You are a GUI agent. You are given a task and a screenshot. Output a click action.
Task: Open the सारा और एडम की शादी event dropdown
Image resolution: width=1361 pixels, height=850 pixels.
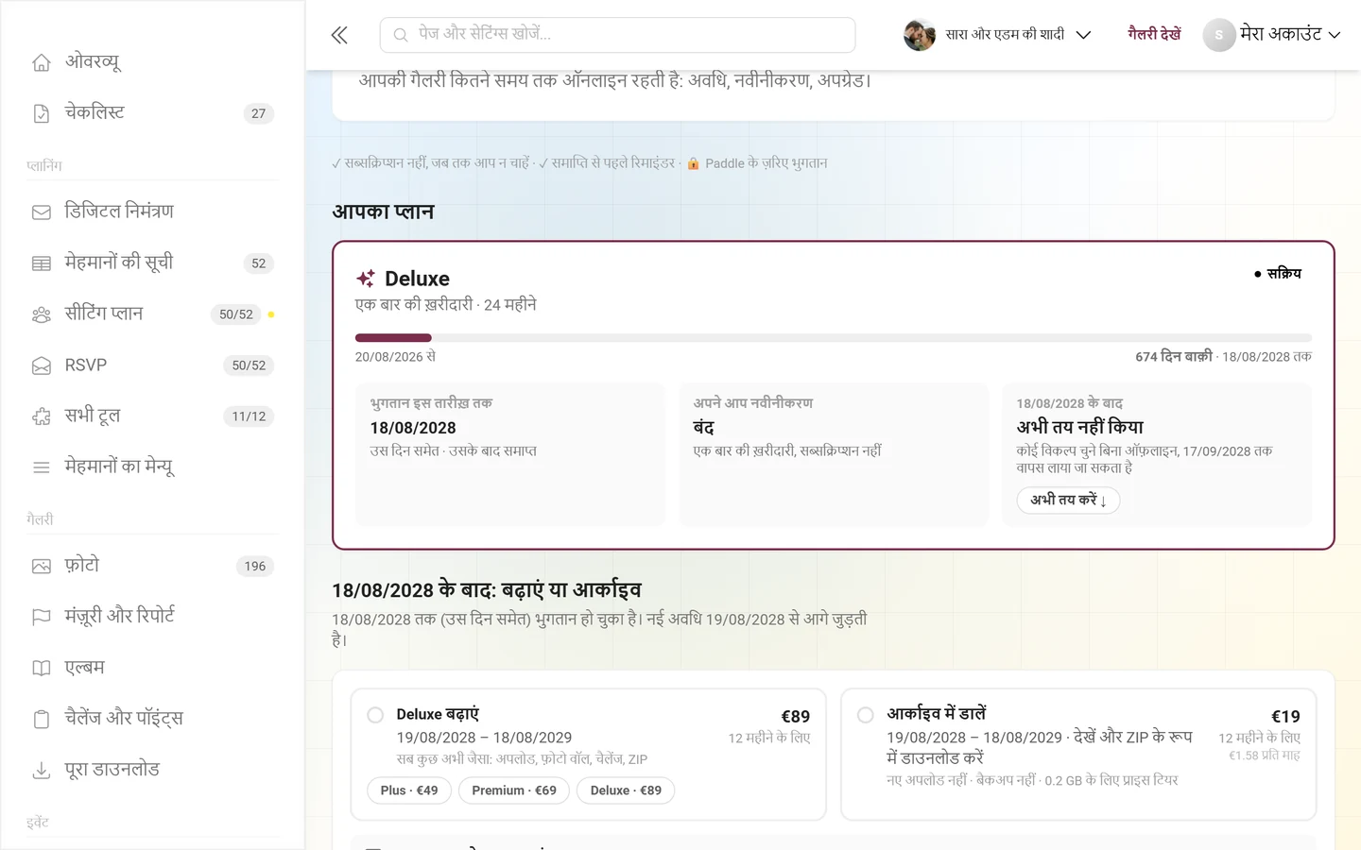coord(997,35)
